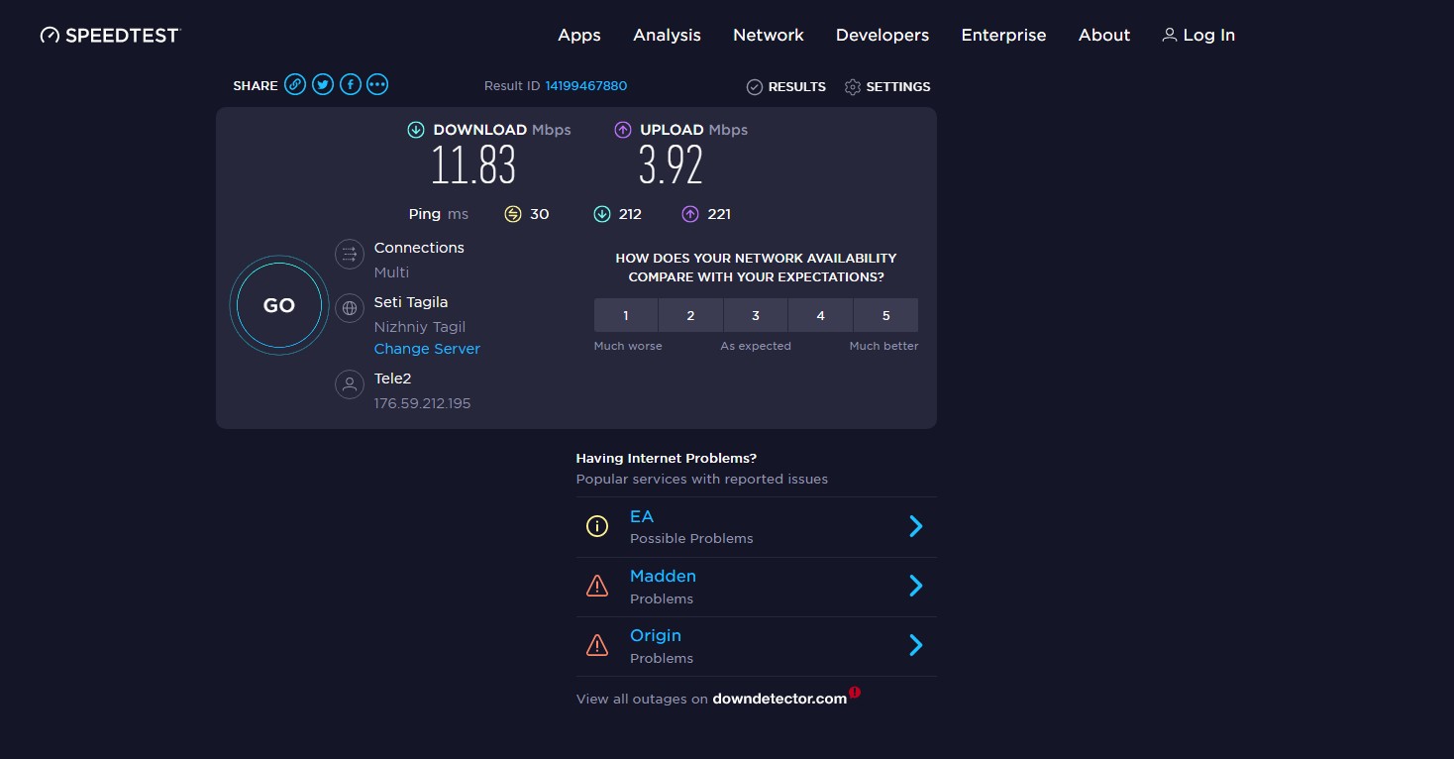Screen dimensions: 1454x759
Task: Click the Change Server link
Action: pyautogui.click(x=427, y=349)
